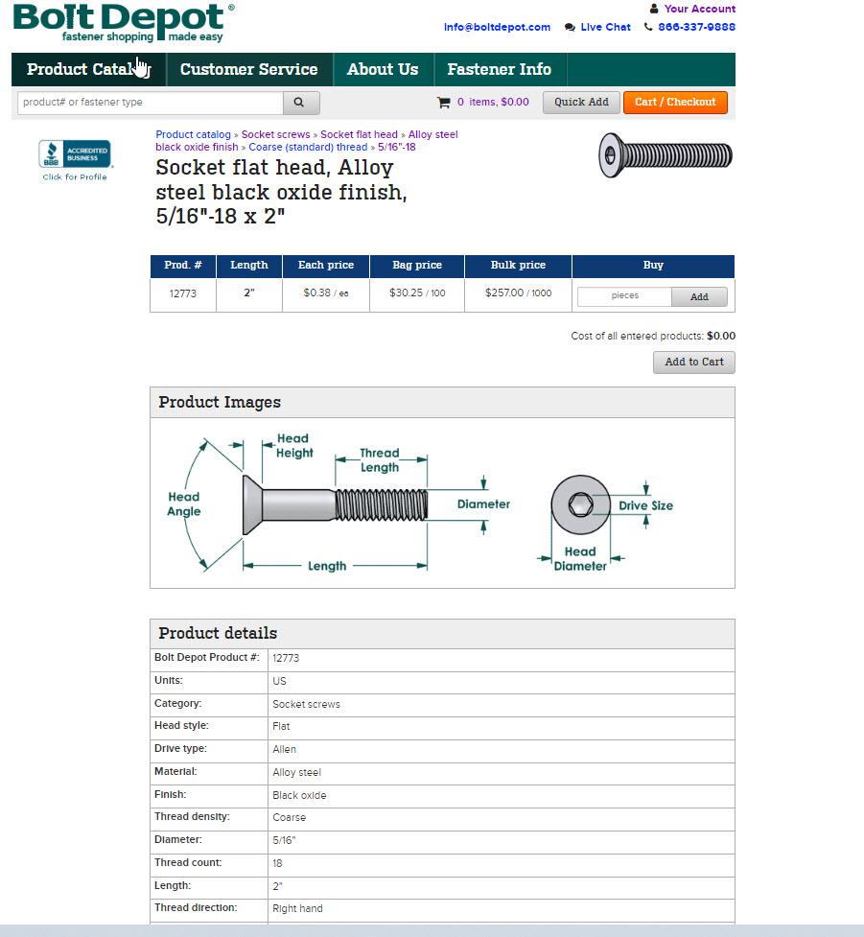Viewport: 864px width, 937px height.
Task: Open Cart / Checkout
Action: [x=675, y=103]
